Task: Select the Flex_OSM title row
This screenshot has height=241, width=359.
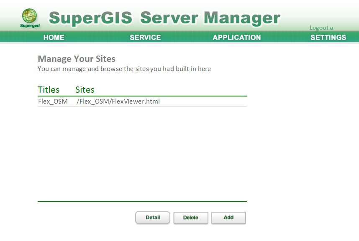Action: tap(142, 101)
